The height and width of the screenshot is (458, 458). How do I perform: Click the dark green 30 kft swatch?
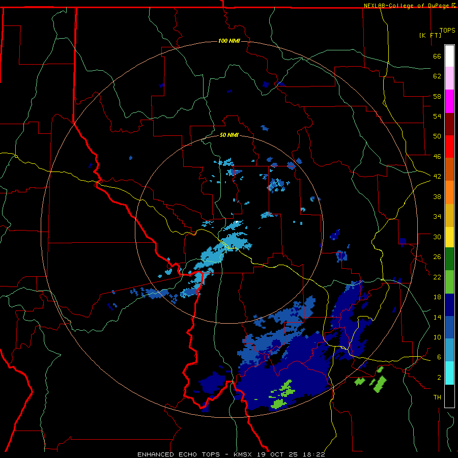tap(449, 259)
